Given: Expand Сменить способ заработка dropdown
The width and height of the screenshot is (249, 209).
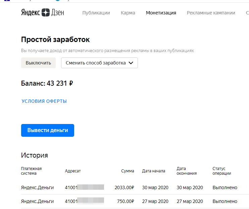Looking at the screenshot, I should point(99,63).
